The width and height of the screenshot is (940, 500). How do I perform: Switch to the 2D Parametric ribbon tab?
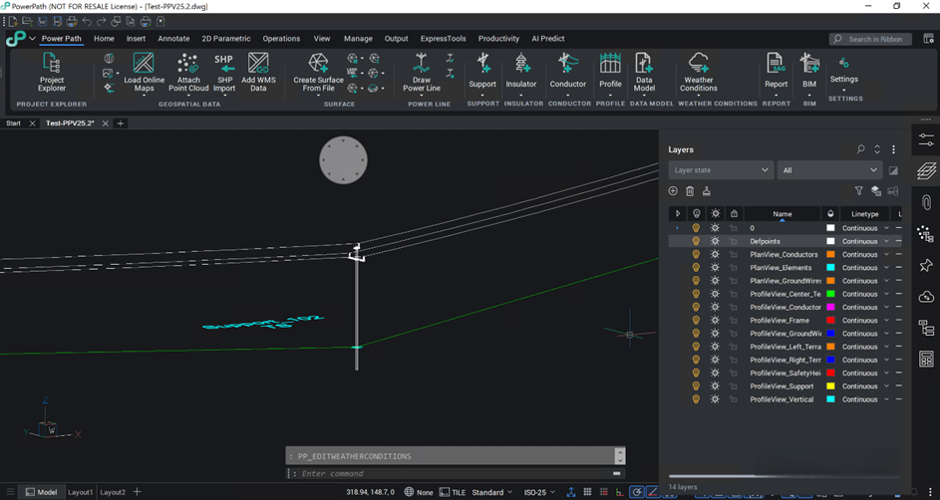coord(226,38)
